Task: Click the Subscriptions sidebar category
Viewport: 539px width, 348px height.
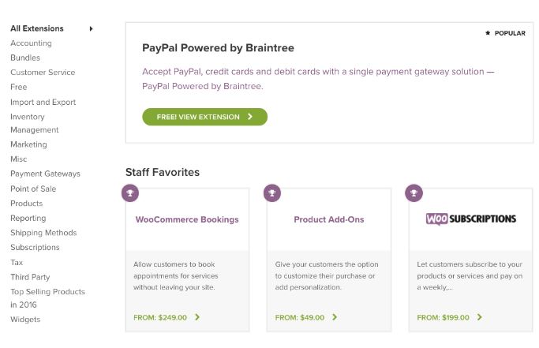Action: 35,247
